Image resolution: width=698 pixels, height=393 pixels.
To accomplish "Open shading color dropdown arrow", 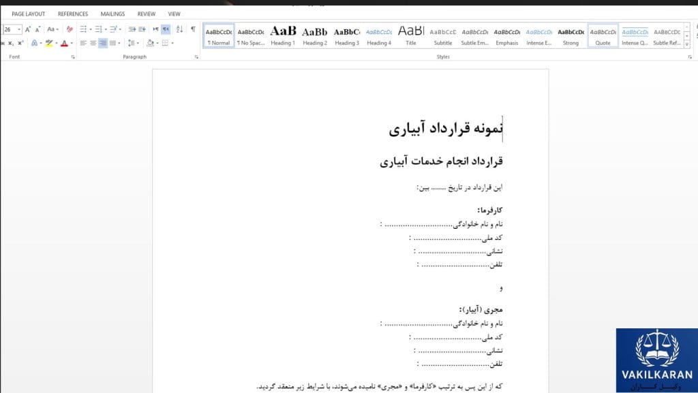I will 157,43.
